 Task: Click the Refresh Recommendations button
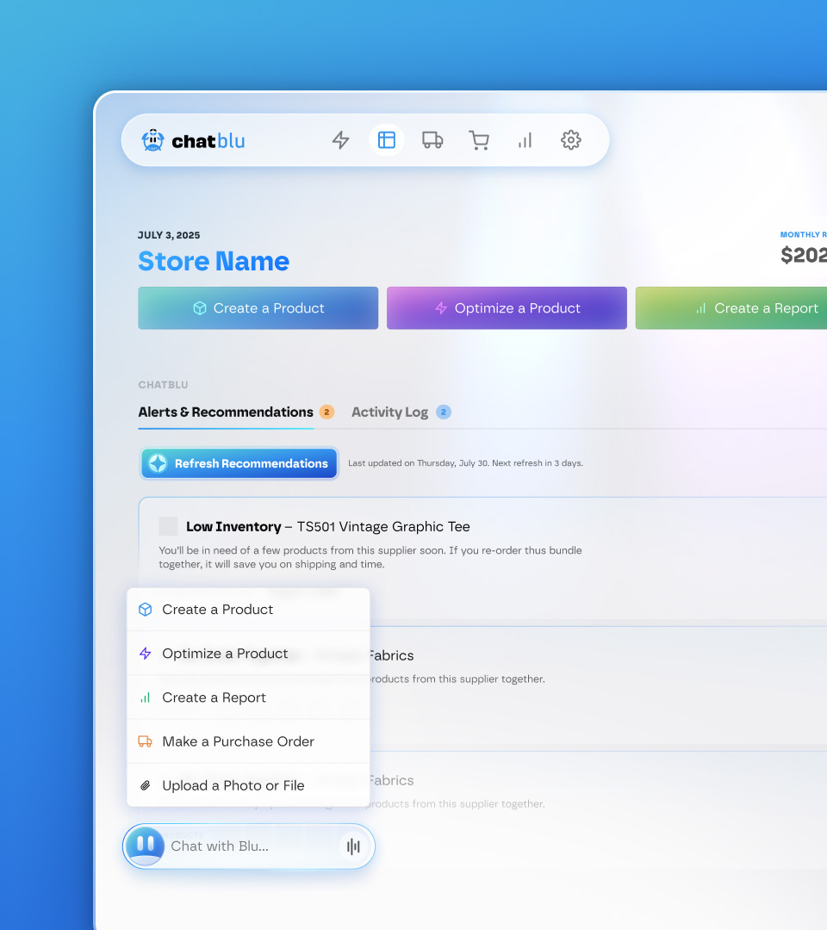(239, 463)
